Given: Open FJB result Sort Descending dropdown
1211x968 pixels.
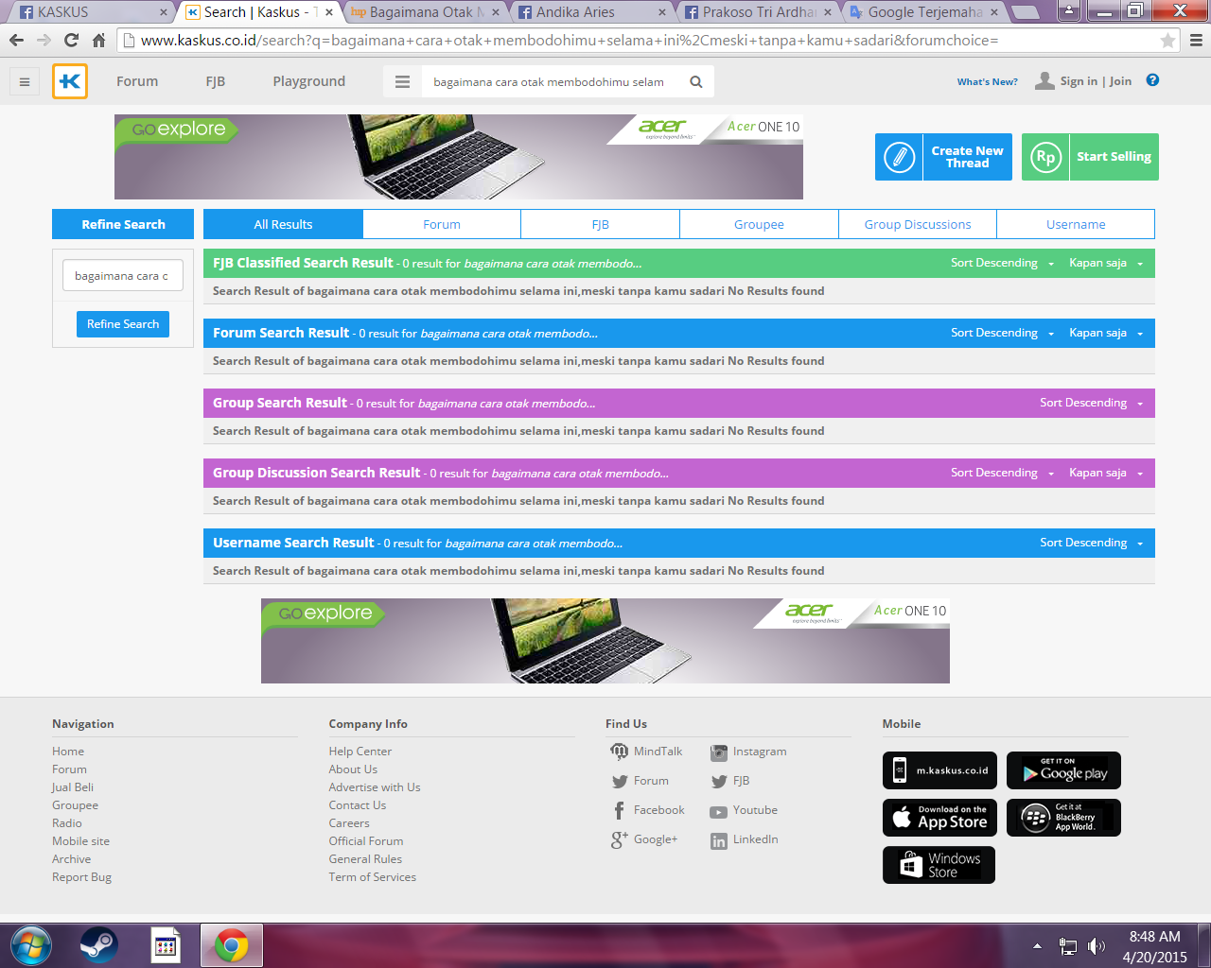Looking at the screenshot, I should click(1002, 263).
